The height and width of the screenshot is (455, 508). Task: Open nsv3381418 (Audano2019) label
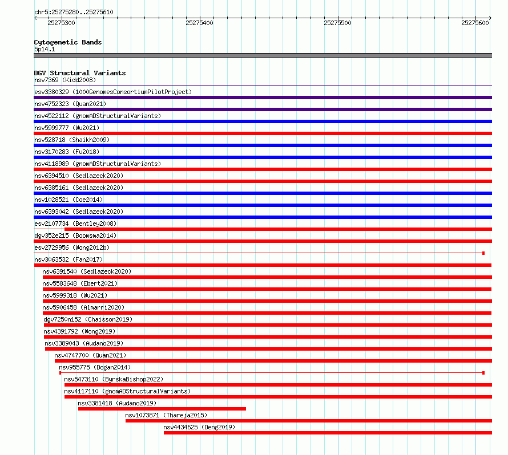click(117, 403)
